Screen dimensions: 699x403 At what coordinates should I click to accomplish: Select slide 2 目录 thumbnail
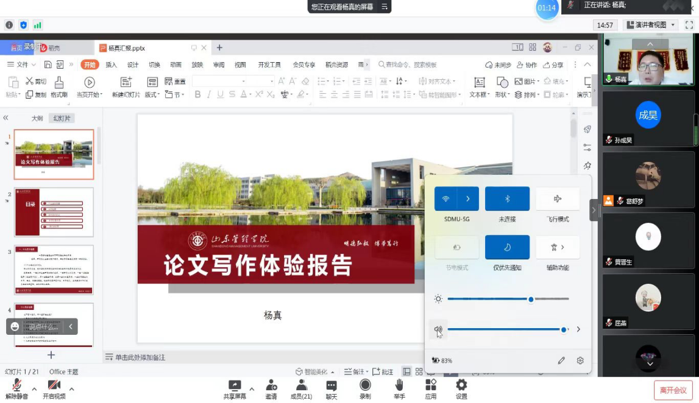54,212
